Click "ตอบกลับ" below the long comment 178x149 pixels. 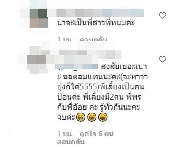pyautogui.click(x=71, y=142)
